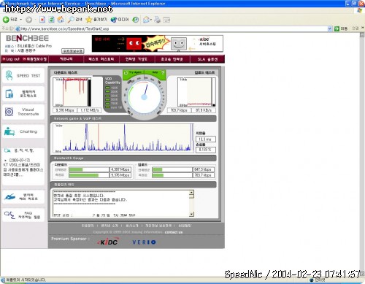Click the Refresh page icon
The image size is (365, 284).
51,20
